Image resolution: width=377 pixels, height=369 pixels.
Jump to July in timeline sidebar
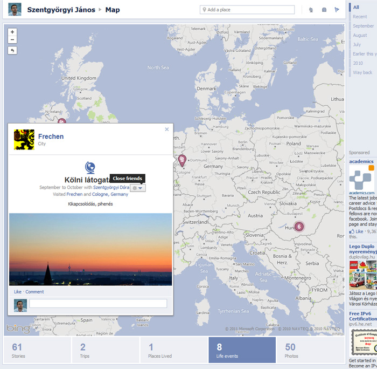point(357,45)
